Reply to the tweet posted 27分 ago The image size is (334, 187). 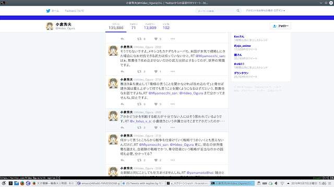click(122, 104)
